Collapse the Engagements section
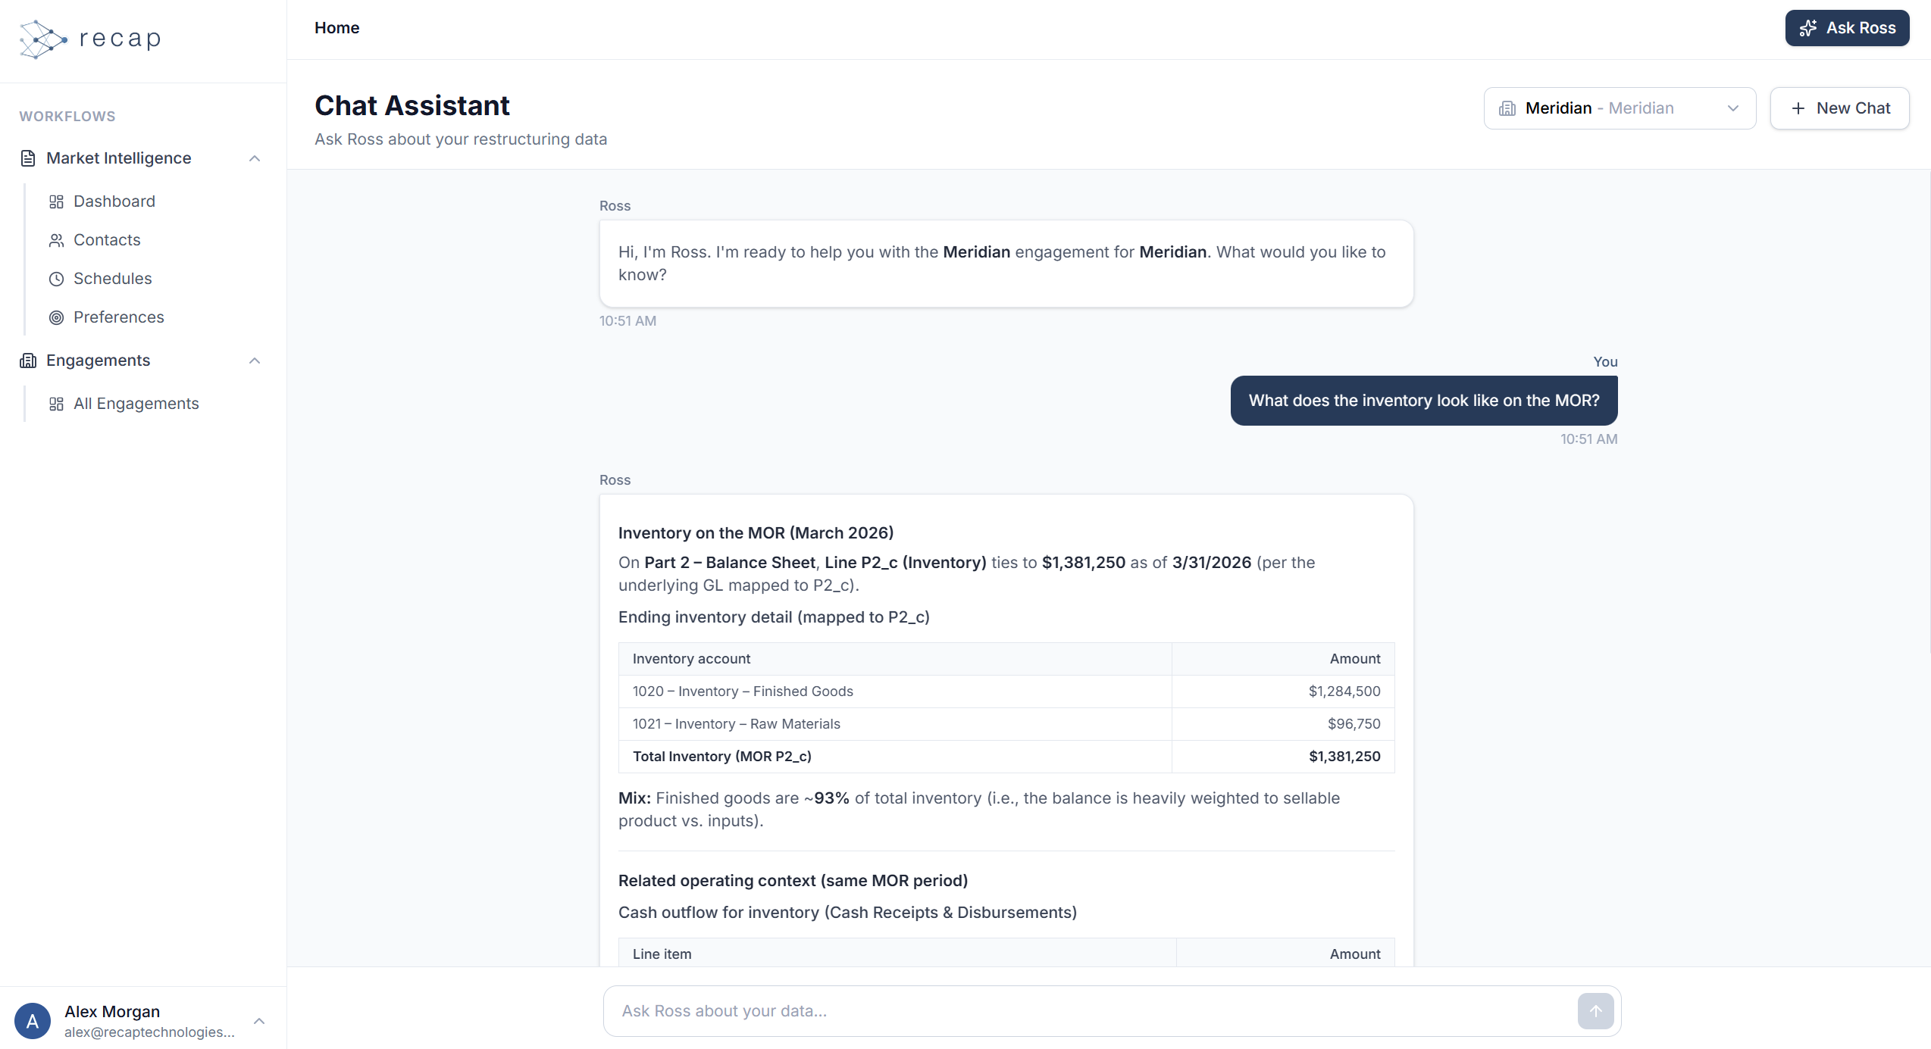The height and width of the screenshot is (1049, 1931). point(255,361)
